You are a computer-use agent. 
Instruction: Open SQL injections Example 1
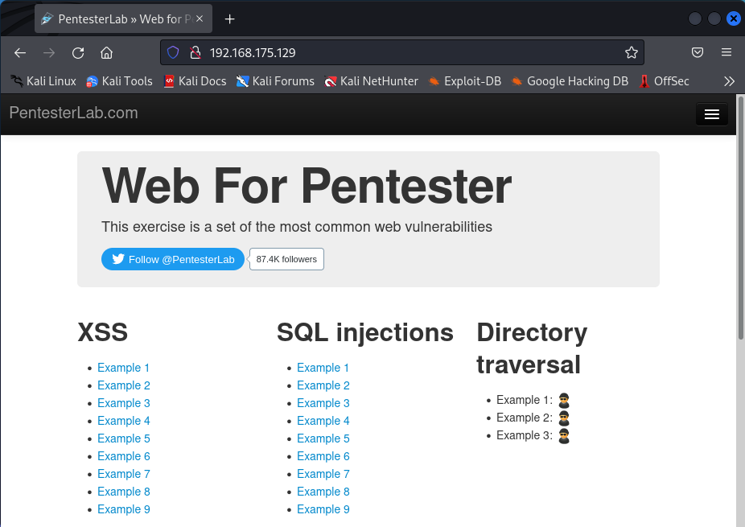(x=323, y=368)
